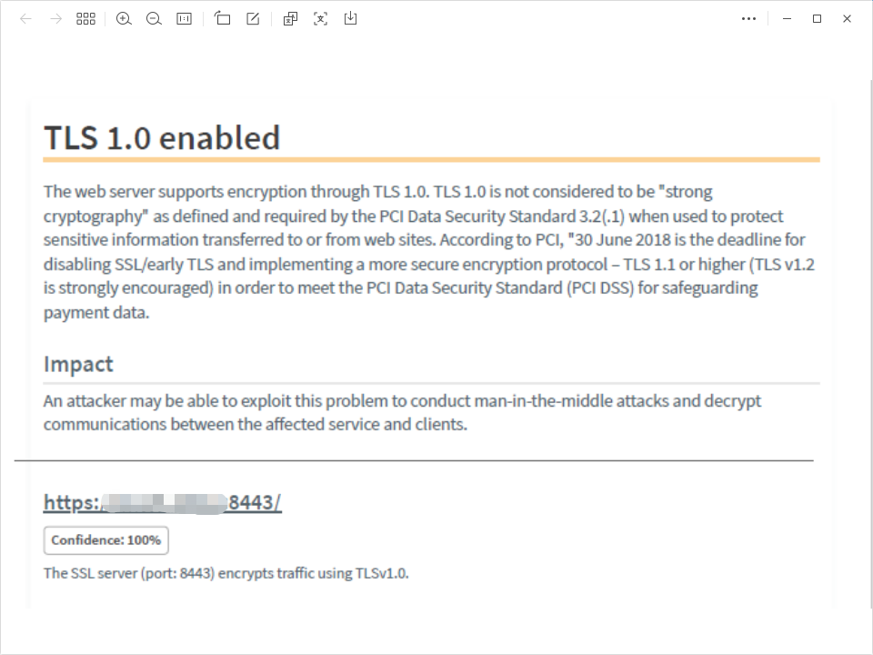Viewport: 873px width, 655px height.
Task: Maximize the image viewer window
Action: pyautogui.click(x=817, y=18)
